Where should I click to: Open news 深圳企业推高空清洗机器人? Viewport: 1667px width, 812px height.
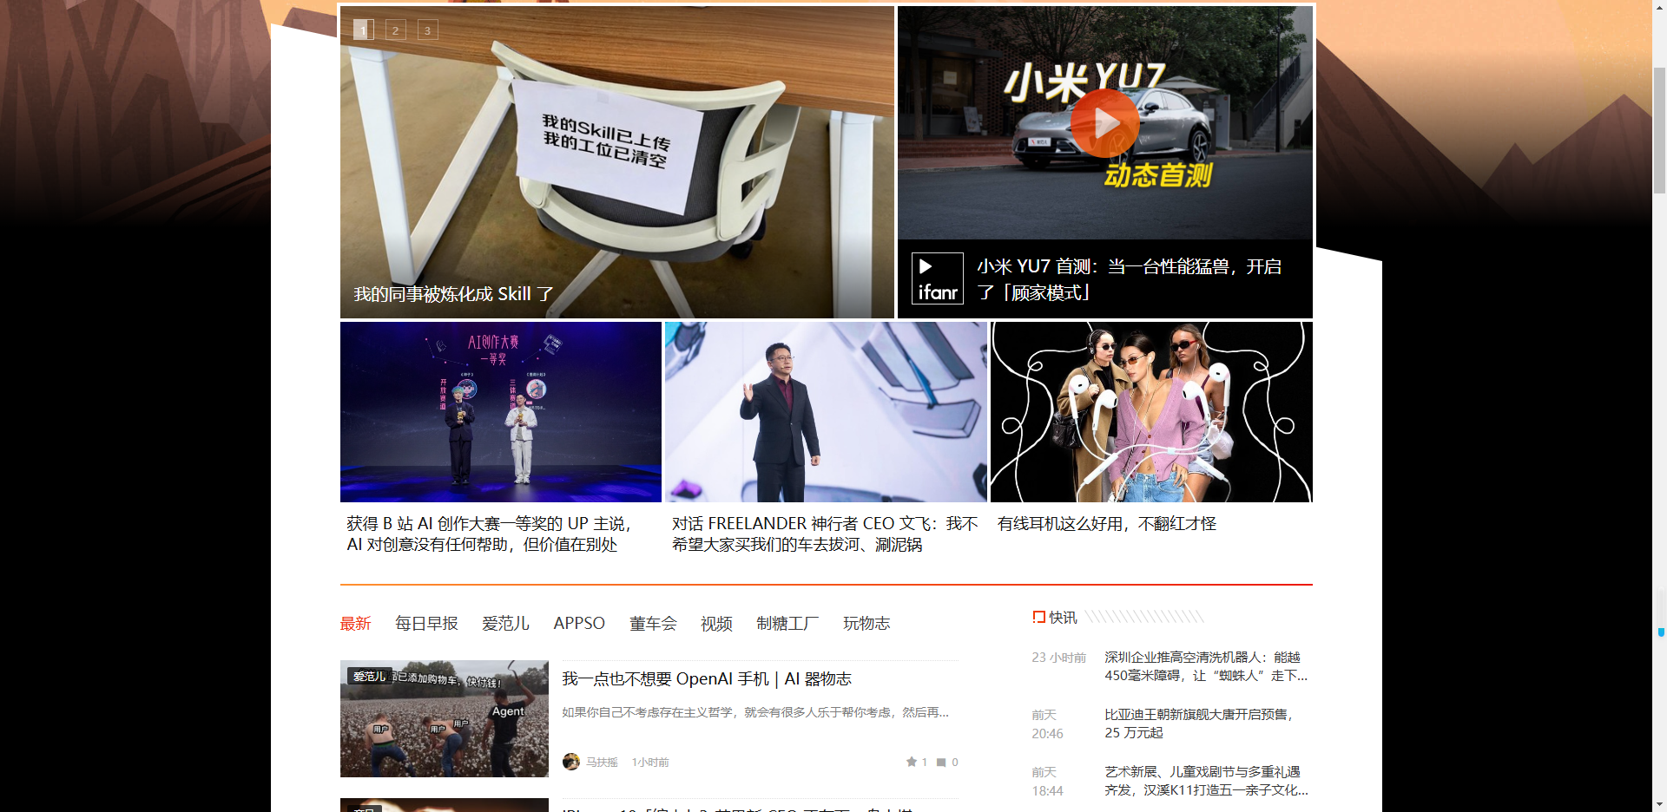pos(1206,666)
